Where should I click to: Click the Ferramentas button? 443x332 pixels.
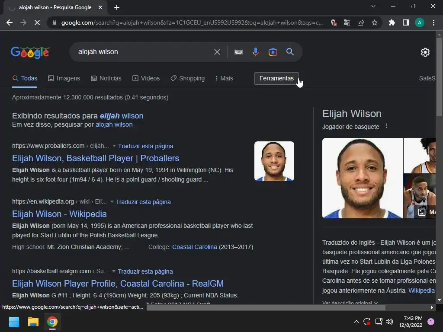pos(276,79)
